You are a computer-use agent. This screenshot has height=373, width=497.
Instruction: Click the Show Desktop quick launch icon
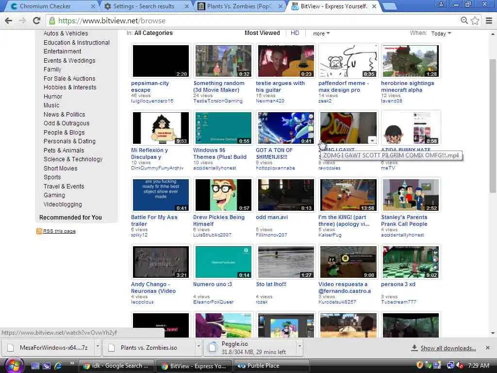click(x=35, y=366)
